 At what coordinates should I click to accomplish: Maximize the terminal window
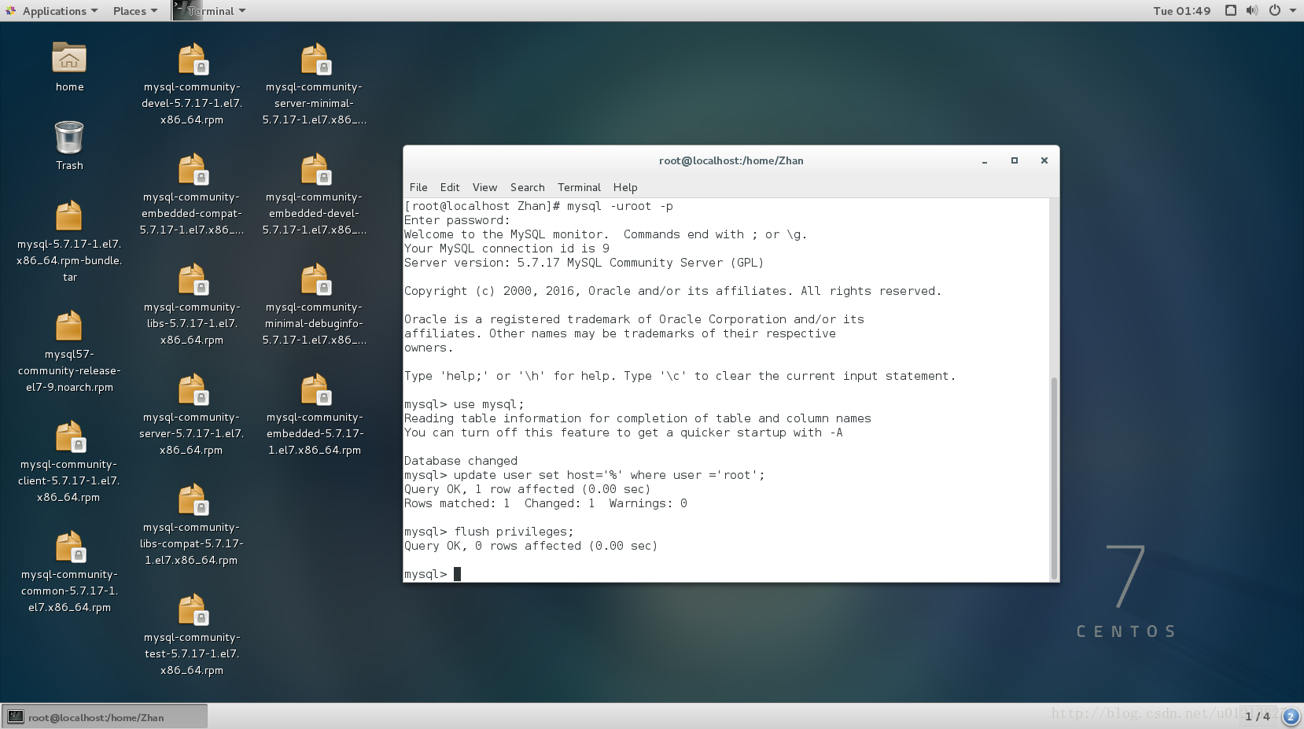pos(1015,160)
